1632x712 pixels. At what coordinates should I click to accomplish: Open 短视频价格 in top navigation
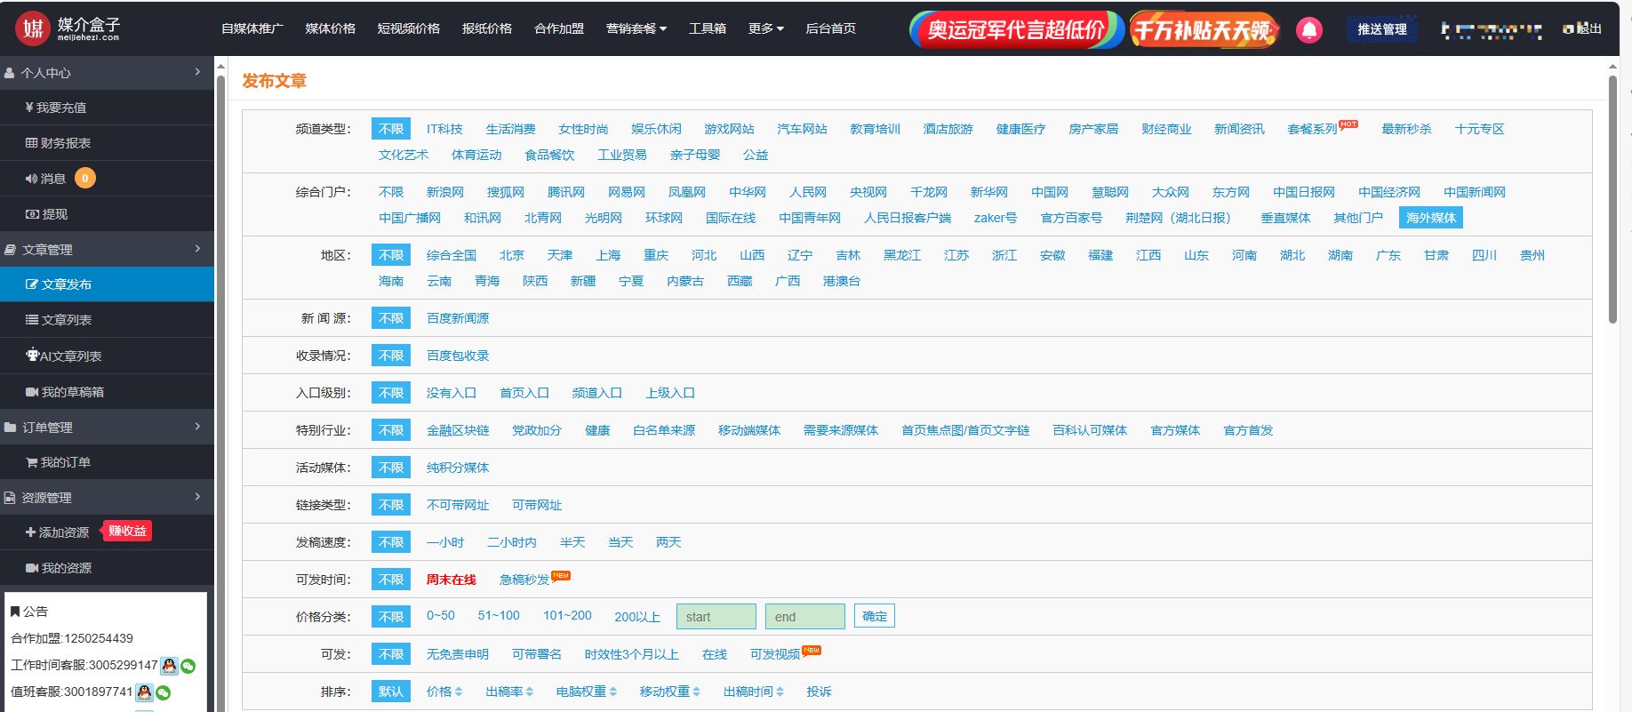point(409,28)
